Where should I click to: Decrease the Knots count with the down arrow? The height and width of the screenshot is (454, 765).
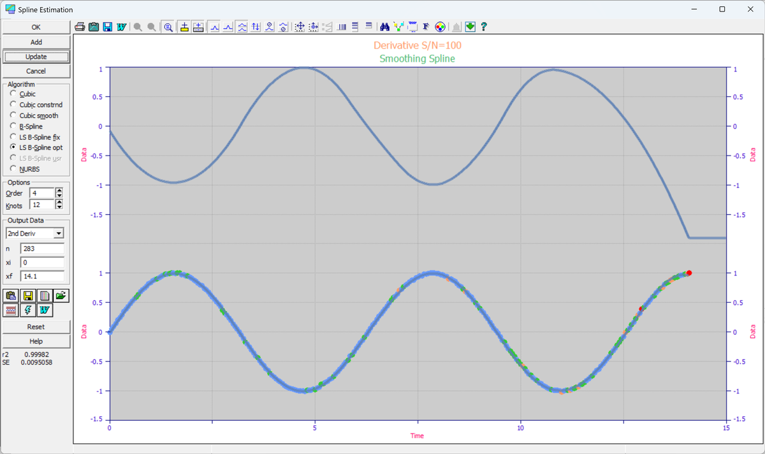click(59, 208)
